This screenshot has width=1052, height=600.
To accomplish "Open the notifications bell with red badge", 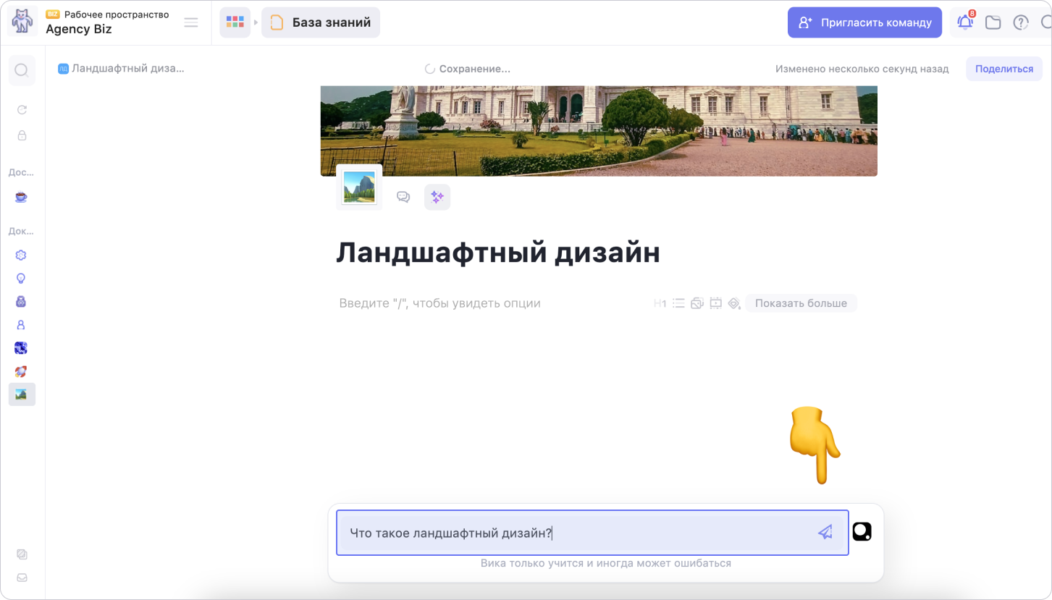I will click(x=965, y=22).
